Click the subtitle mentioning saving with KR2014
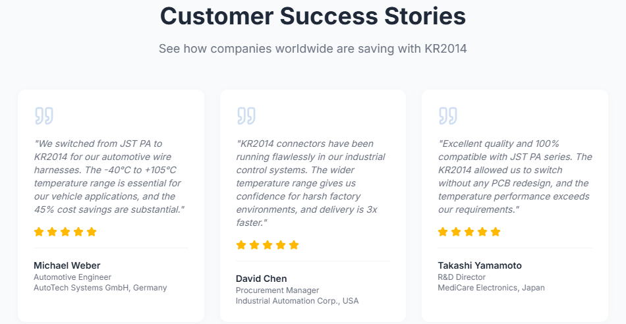626x324 pixels. click(x=313, y=49)
